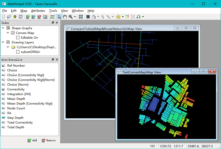The image size is (221, 149).
Task: Check the subsetOfSkin layer checkbox
Action: [18, 52]
